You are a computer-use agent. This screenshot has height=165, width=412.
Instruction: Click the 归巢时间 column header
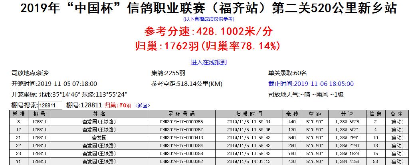coord(249,114)
